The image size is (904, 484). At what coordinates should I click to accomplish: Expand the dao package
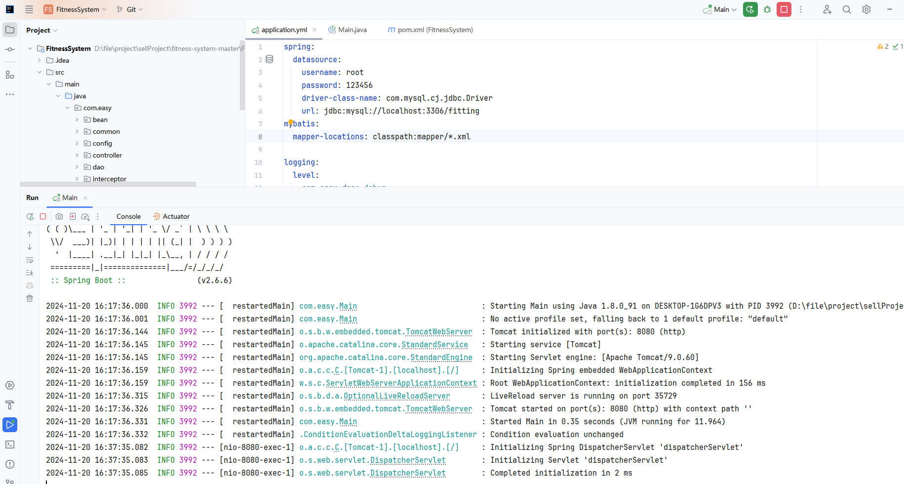(x=77, y=167)
